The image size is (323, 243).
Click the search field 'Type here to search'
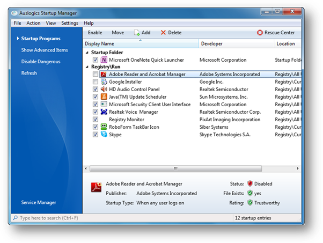tap(122, 218)
